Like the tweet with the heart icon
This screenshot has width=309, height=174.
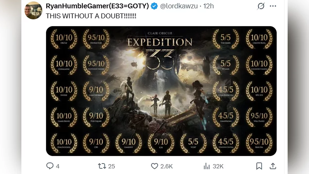[154, 166]
